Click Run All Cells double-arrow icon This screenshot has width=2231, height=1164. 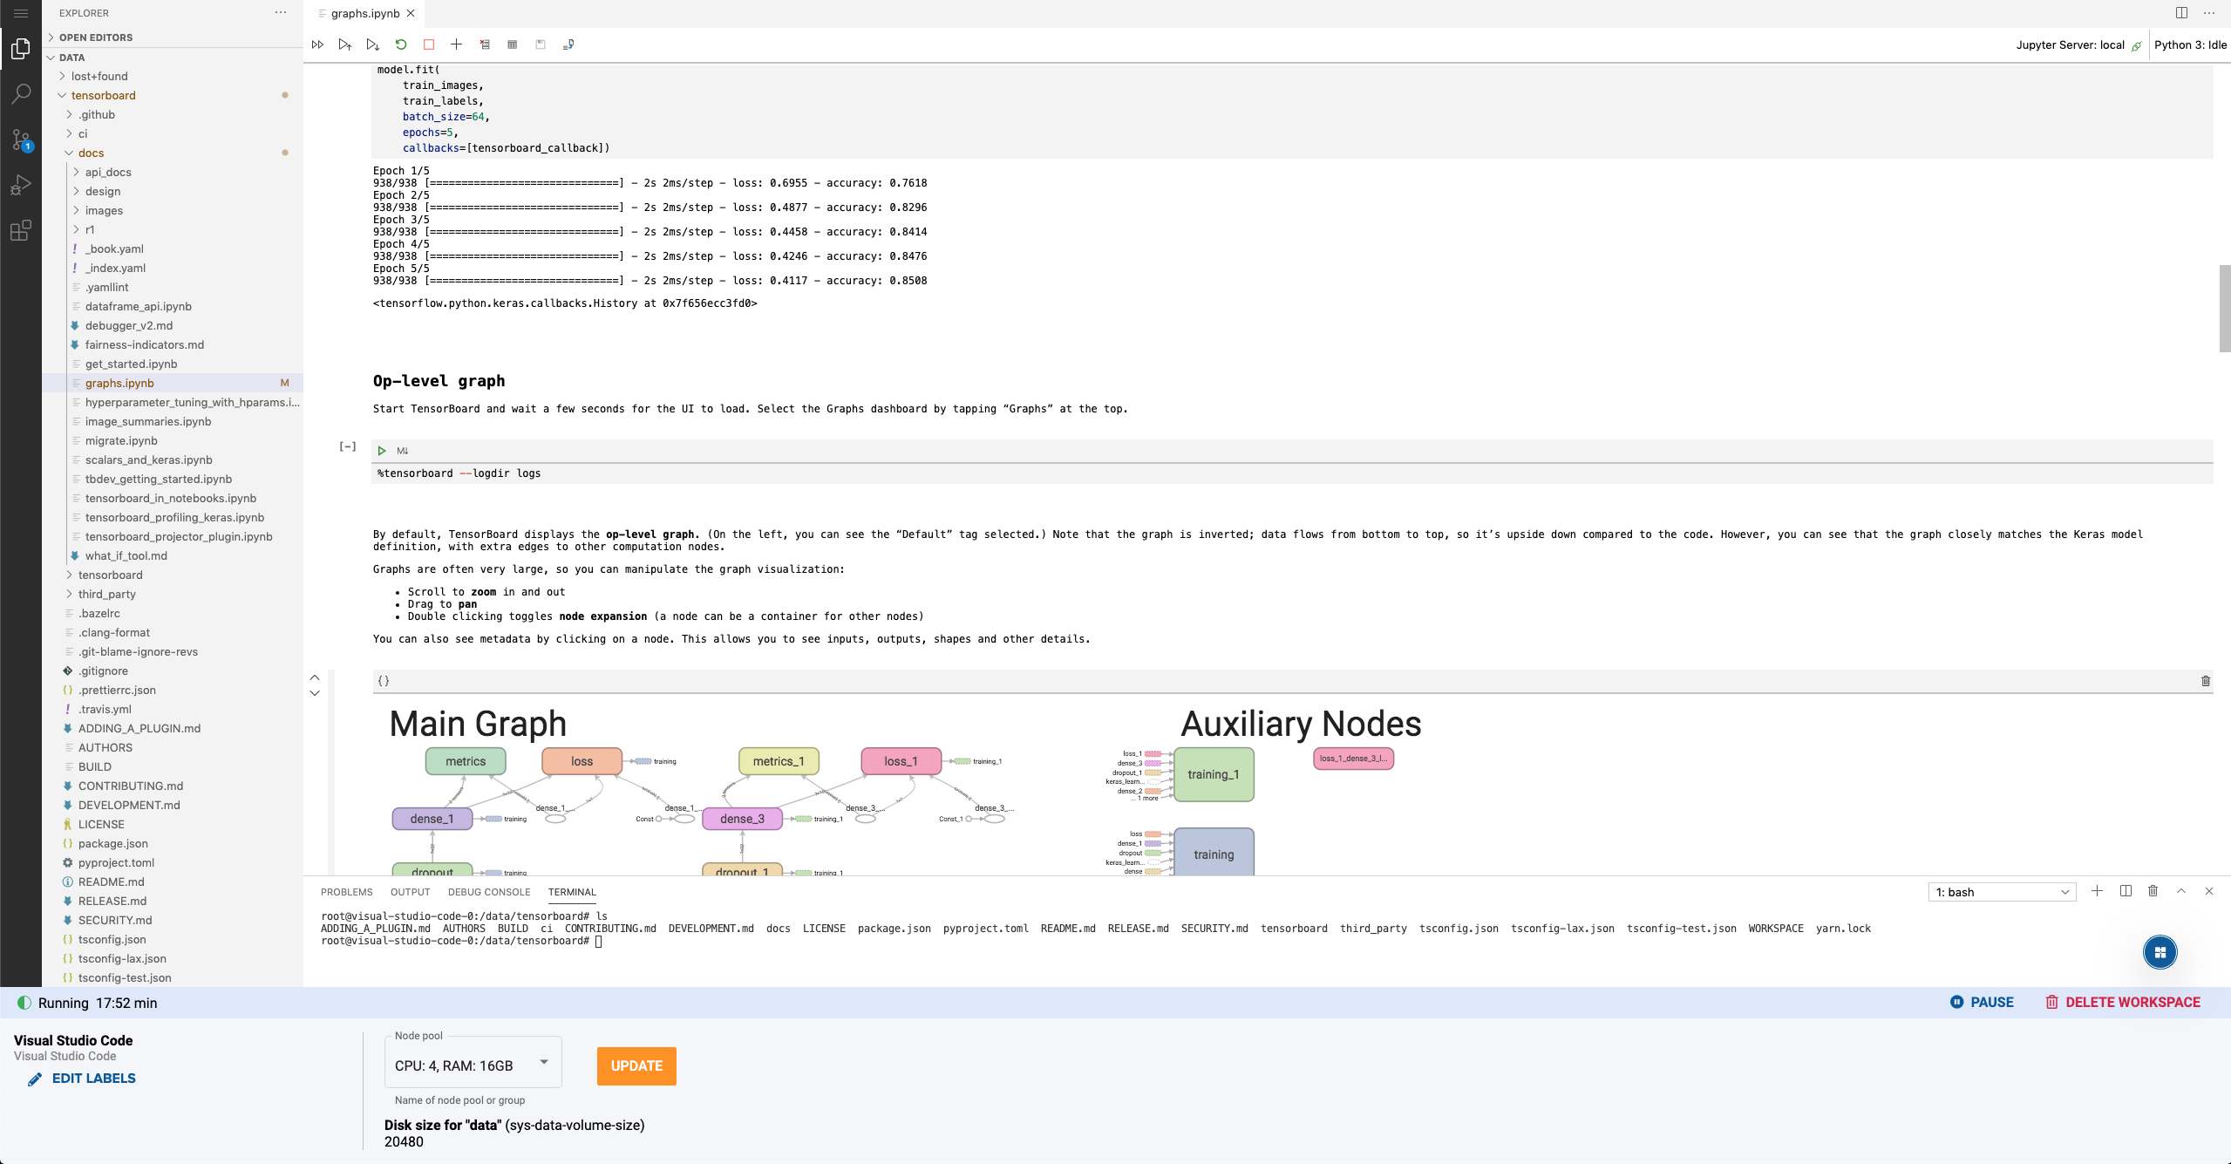tap(317, 44)
